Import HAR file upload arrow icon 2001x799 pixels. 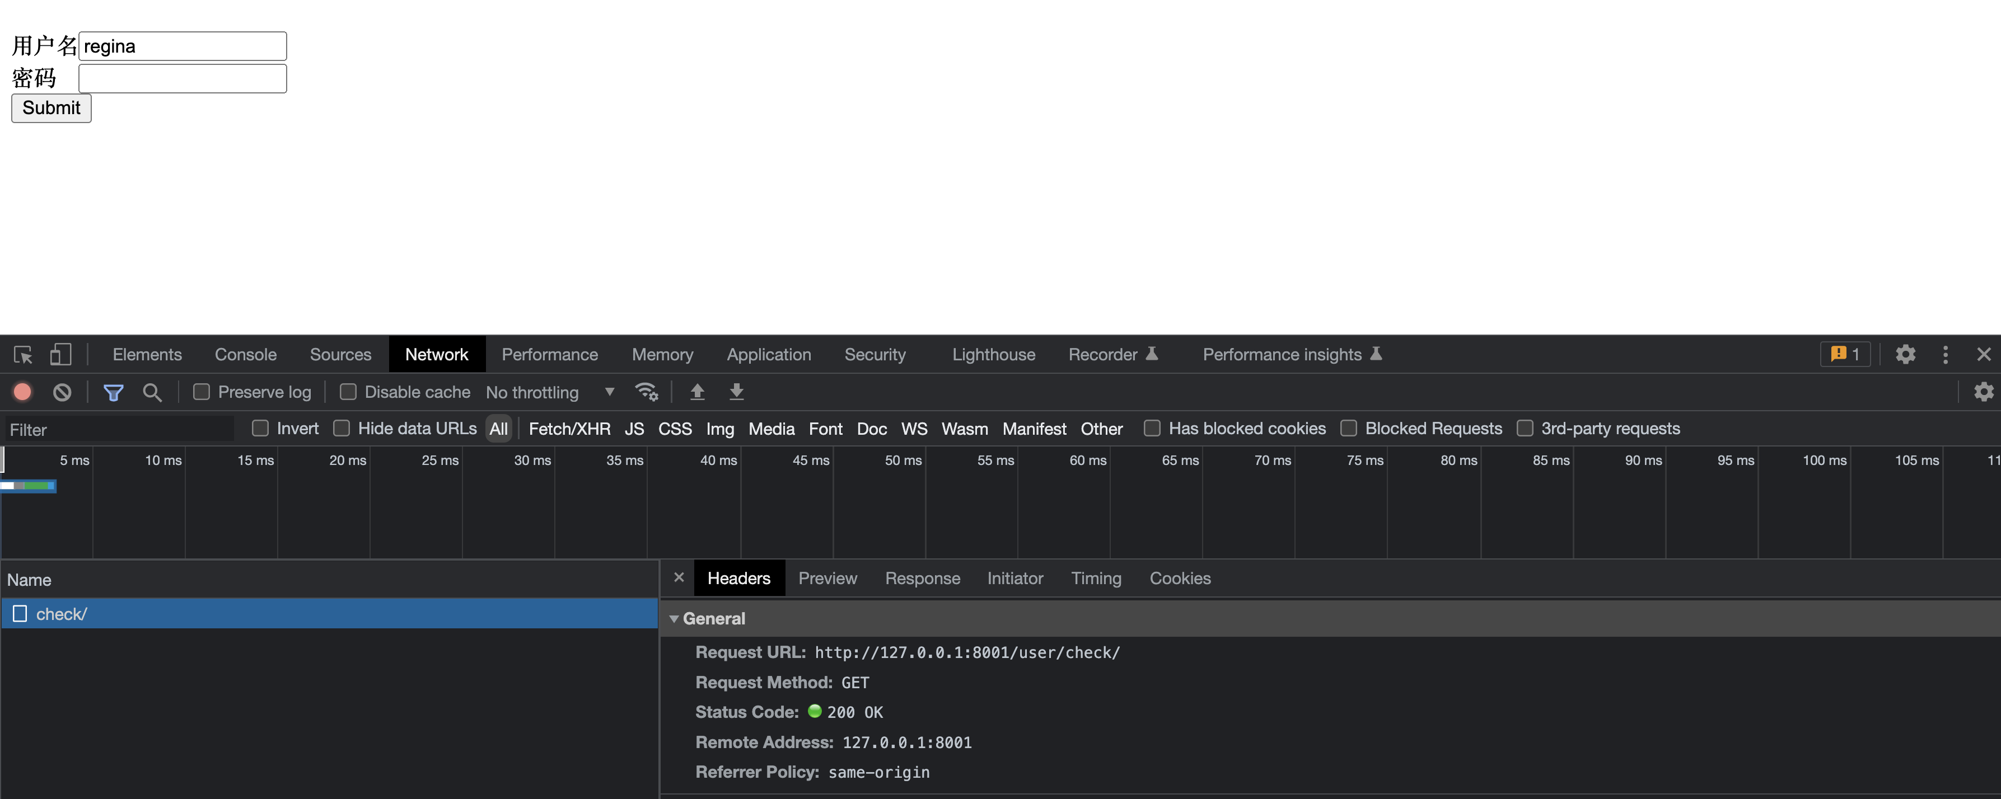point(698,392)
